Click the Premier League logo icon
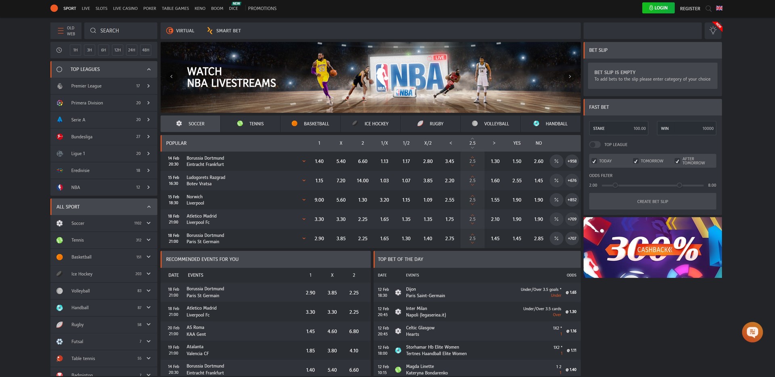 coord(60,86)
